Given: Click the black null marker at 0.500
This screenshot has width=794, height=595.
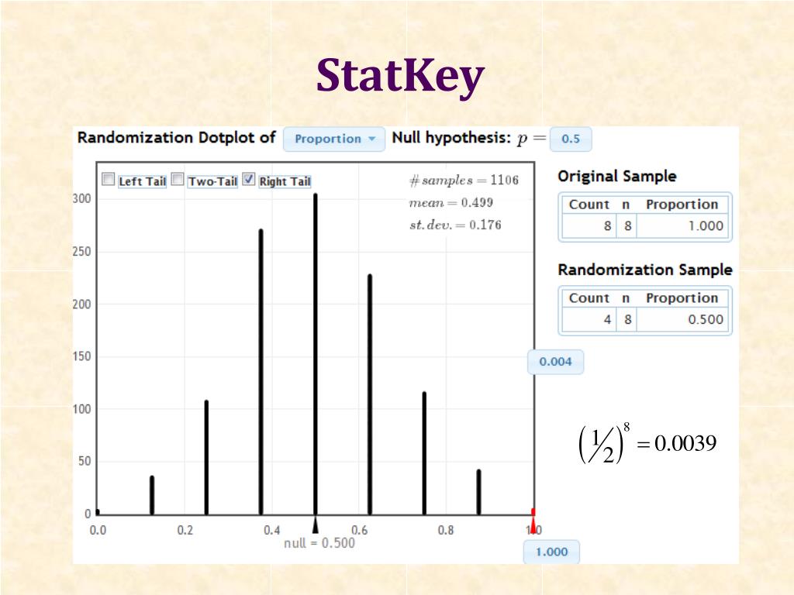Looking at the screenshot, I should point(315,524).
